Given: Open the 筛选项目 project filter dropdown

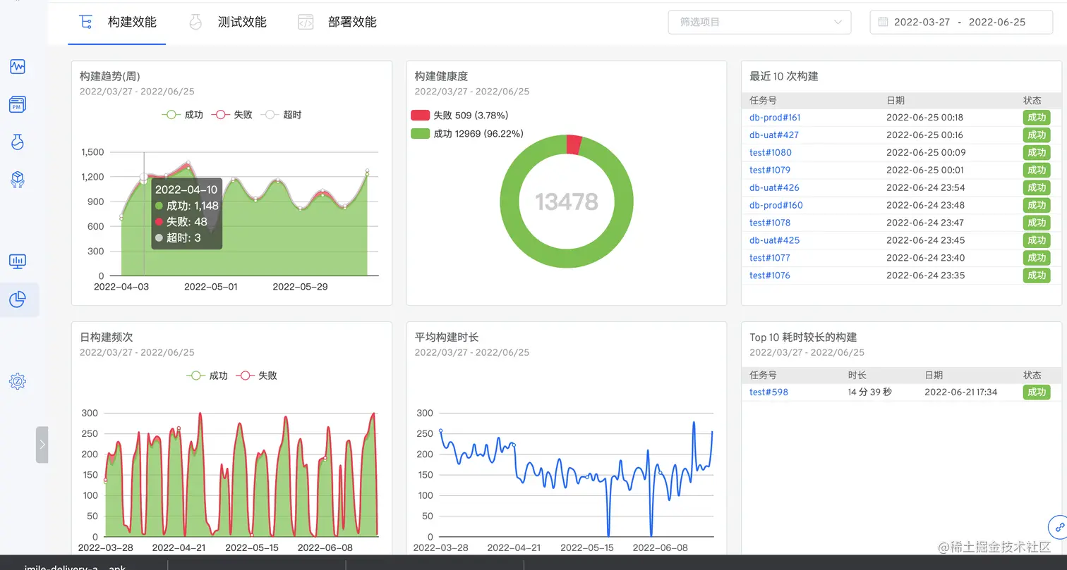Looking at the screenshot, I should point(759,22).
